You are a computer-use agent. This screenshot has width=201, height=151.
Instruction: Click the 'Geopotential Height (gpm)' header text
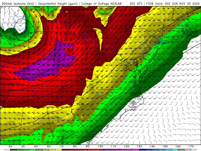[x=58, y=4]
